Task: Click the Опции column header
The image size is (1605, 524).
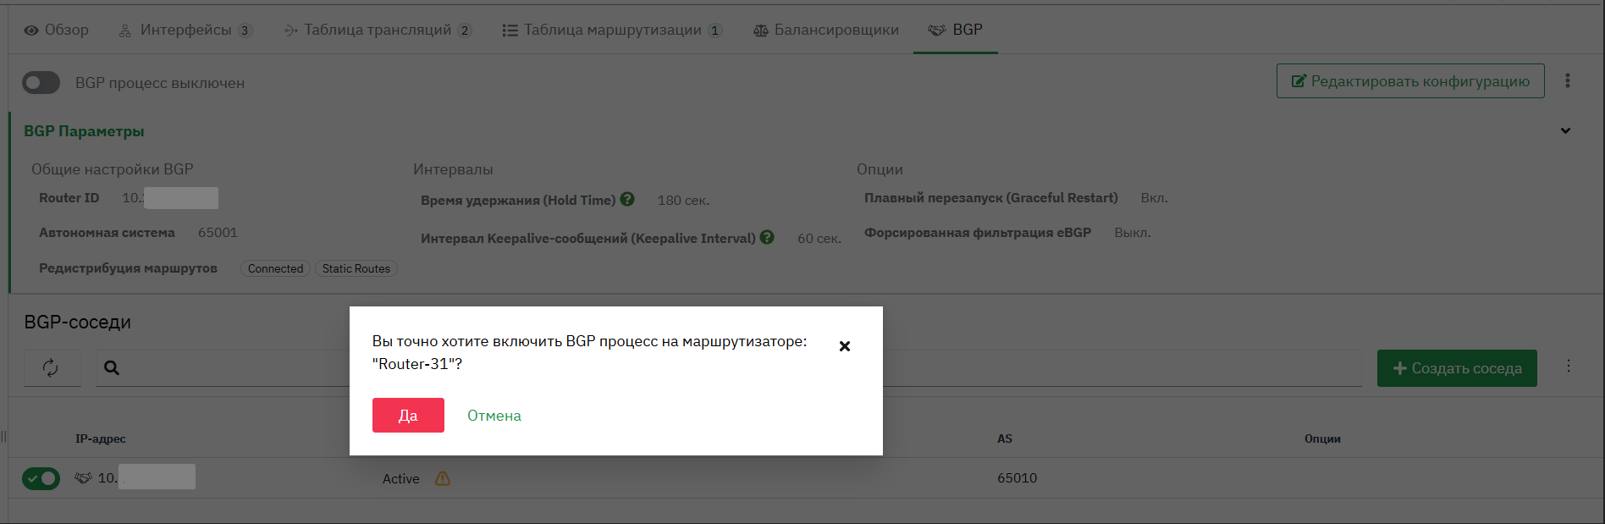Action: tap(1322, 439)
